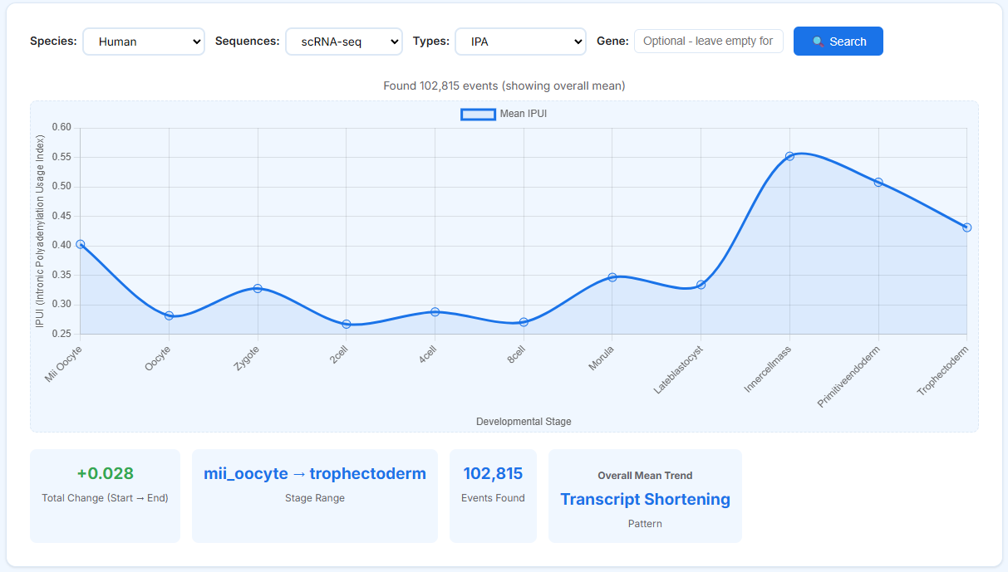Click the Gene optional input field
Image resolution: width=1008 pixels, height=572 pixels.
pos(709,41)
